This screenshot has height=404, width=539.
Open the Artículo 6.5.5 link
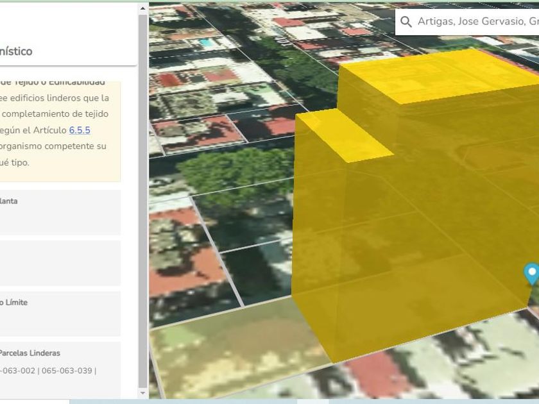(80, 130)
